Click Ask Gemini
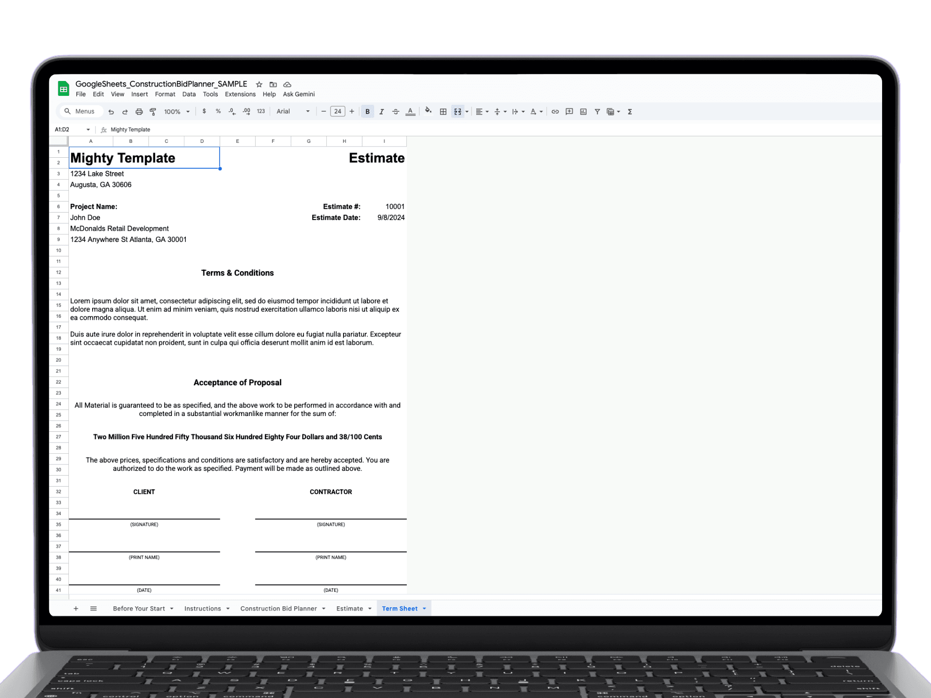This screenshot has width=931, height=698. 299,94
